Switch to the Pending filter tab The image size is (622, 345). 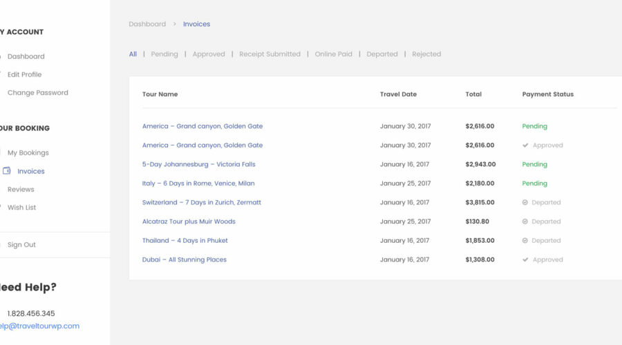(164, 55)
